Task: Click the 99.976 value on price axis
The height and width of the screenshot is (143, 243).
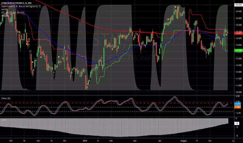Action: 239,5
